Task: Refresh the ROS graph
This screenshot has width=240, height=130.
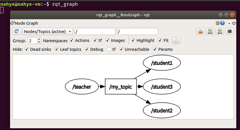Action: tap(17, 31)
